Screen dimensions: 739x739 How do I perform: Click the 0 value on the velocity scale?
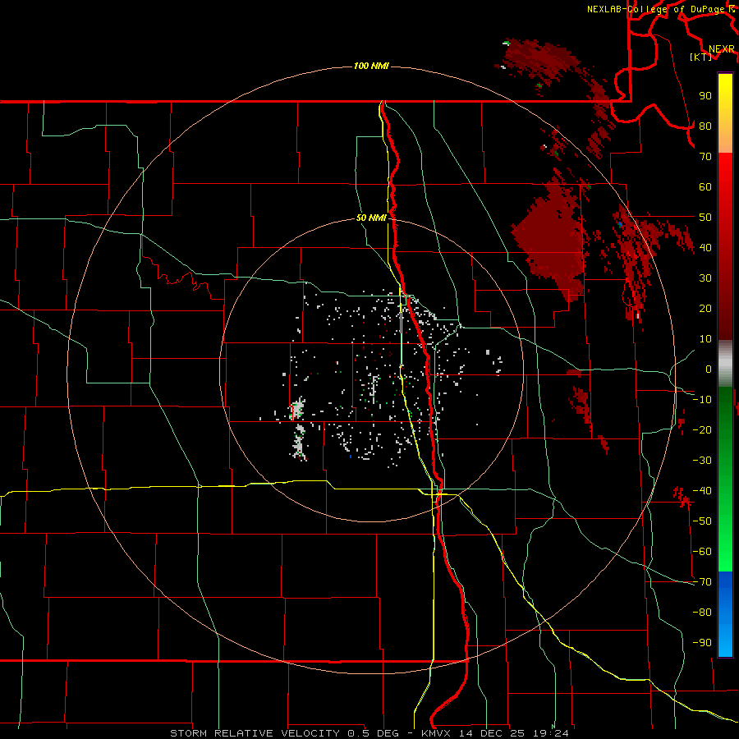click(709, 369)
